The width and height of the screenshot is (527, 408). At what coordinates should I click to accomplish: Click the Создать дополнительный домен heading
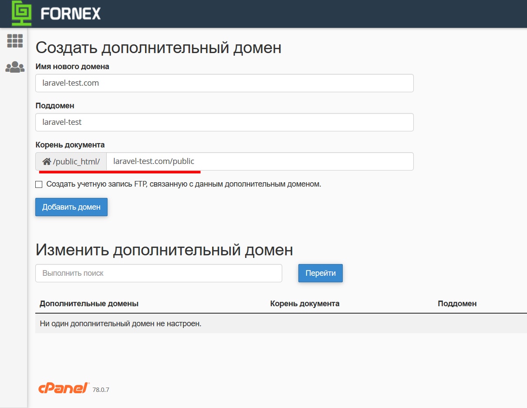159,47
